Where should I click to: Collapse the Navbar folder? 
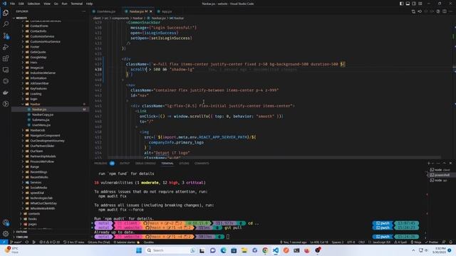click(x=35, y=104)
